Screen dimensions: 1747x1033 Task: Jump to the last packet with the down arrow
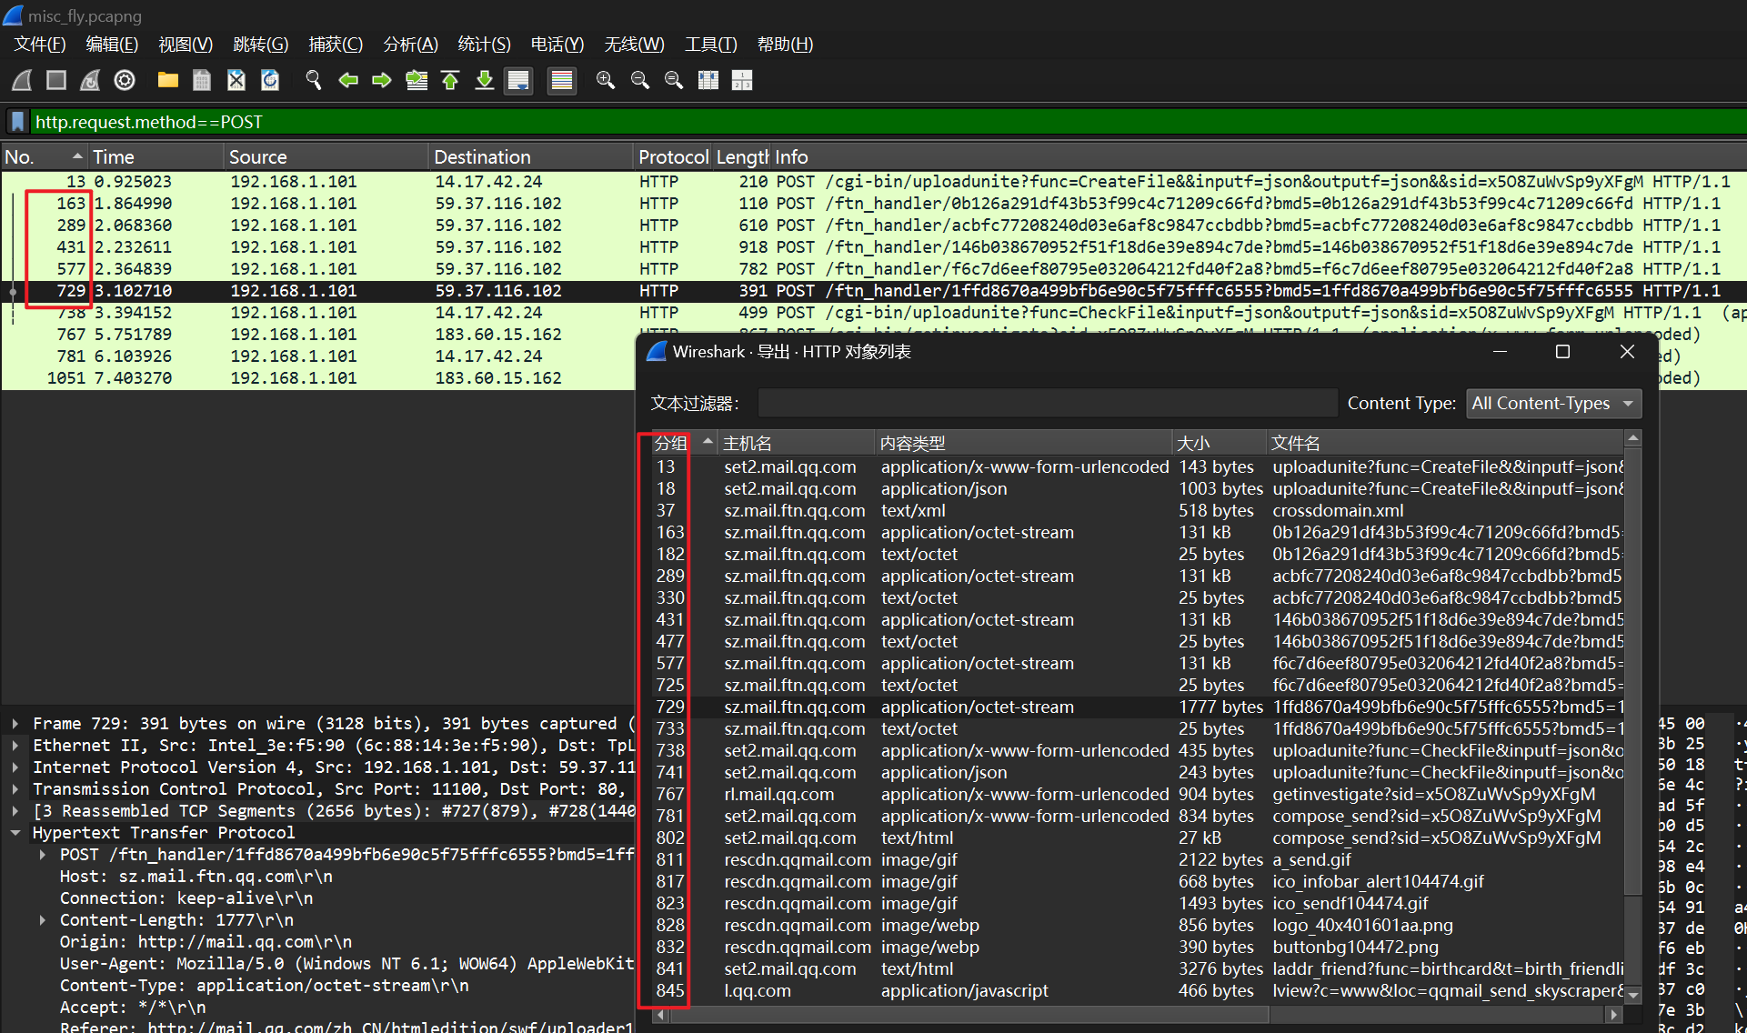tap(485, 80)
